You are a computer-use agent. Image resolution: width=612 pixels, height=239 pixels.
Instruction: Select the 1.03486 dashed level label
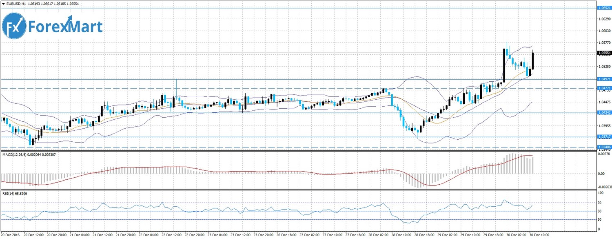(604, 147)
